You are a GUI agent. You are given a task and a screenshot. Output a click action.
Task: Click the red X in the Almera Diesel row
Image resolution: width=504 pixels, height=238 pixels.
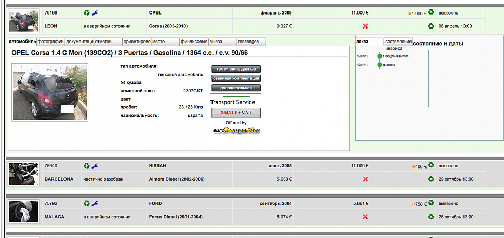(x=365, y=179)
